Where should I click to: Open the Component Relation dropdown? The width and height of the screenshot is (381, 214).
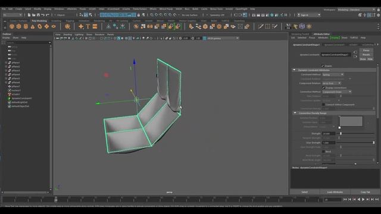332,83
